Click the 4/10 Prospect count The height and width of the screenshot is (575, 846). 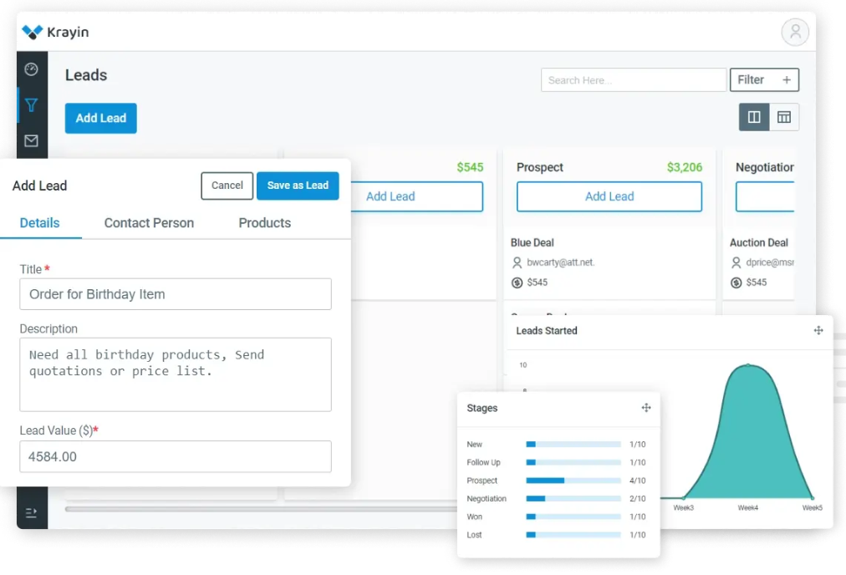[x=637, y=481]
